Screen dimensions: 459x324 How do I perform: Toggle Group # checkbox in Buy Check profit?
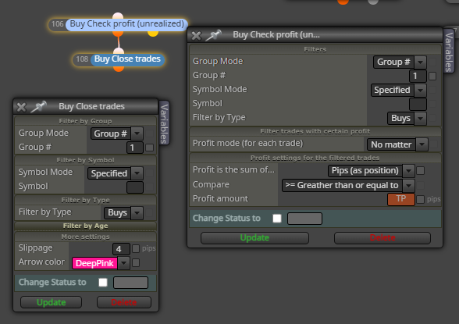tap(432, 76)
